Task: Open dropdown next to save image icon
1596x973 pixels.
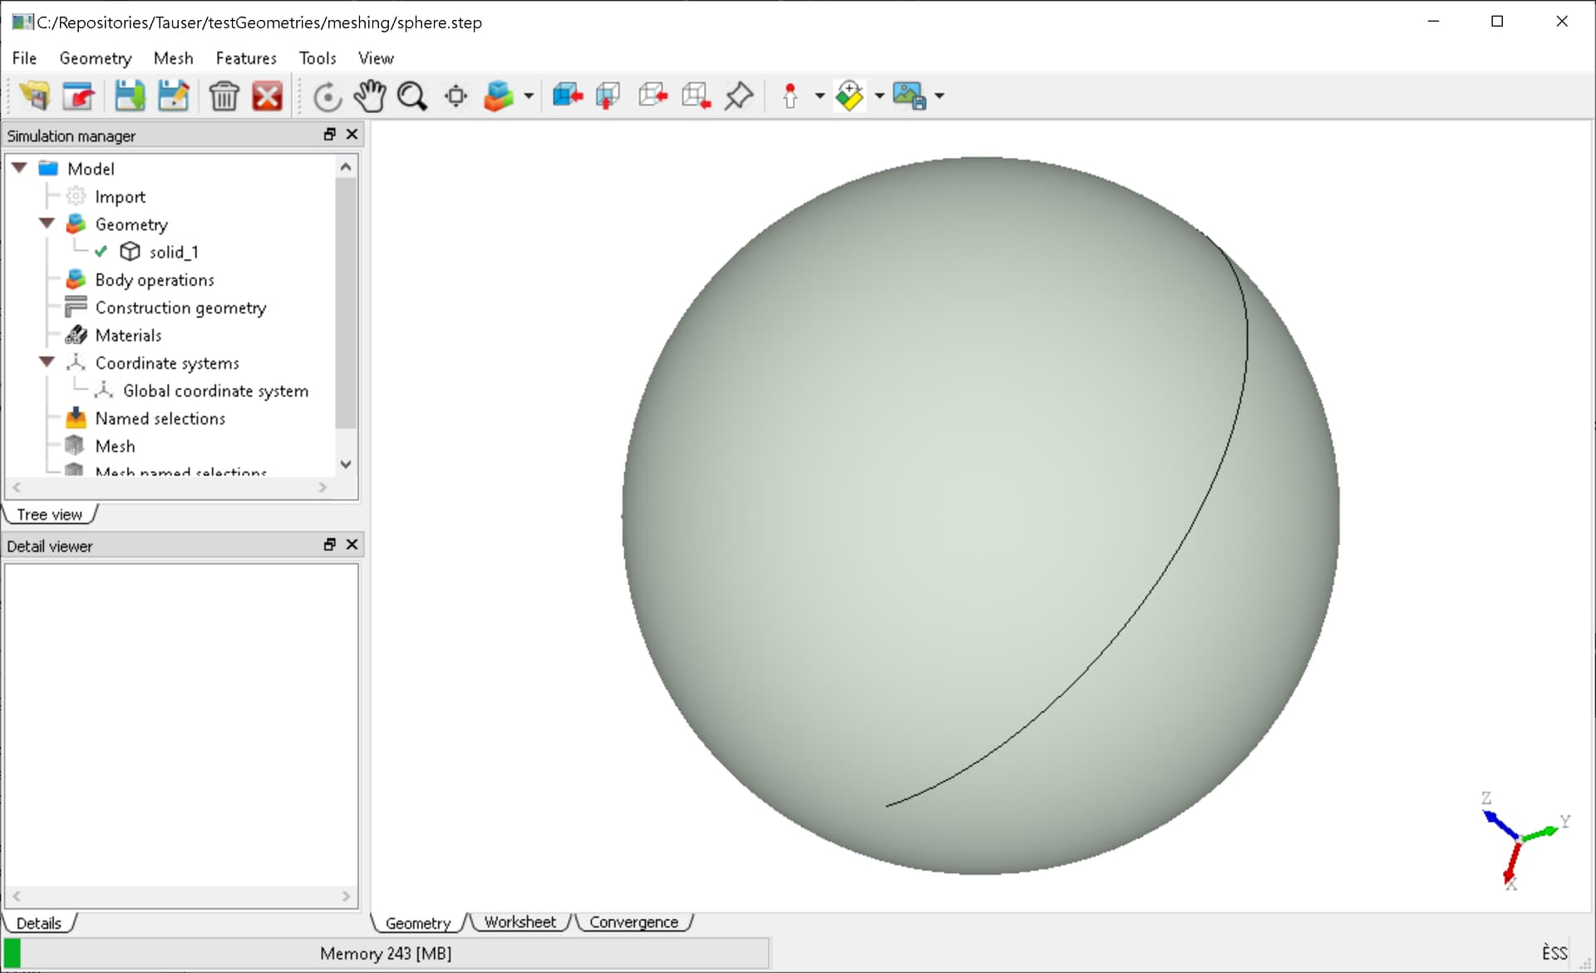Action: (939, 96)
